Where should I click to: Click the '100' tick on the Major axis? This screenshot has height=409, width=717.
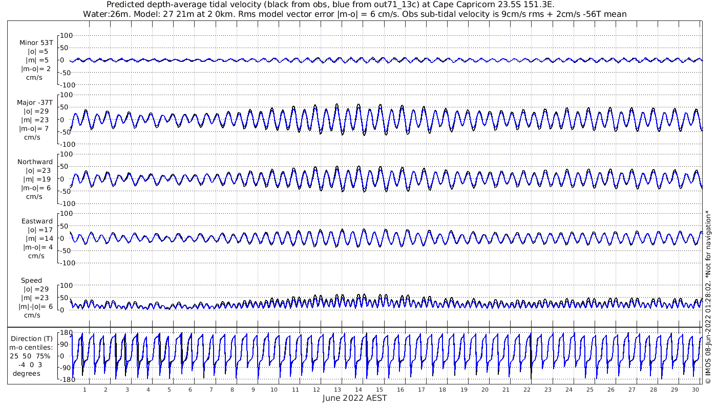(68, 95)
